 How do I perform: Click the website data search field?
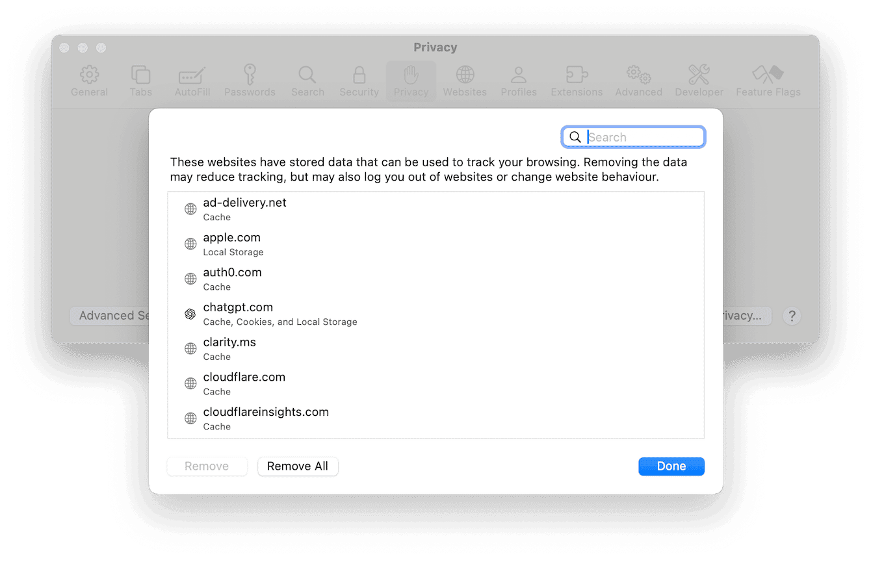coord(633,136)
